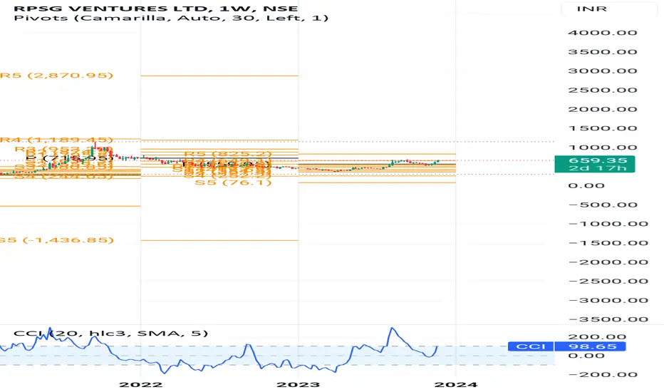Screen dimensions: 664x392
Task: Click the current price label 659.35
Action: pos(598,160)
